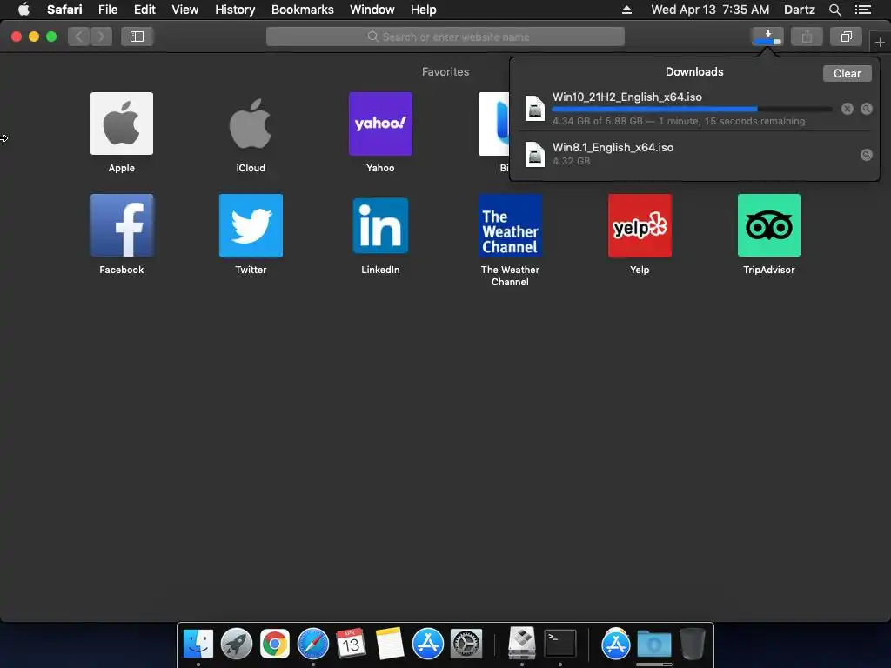Screen dimensions: 891x668
Task: Cancel the Win10_21H2 download
Action: pos(847,109)
